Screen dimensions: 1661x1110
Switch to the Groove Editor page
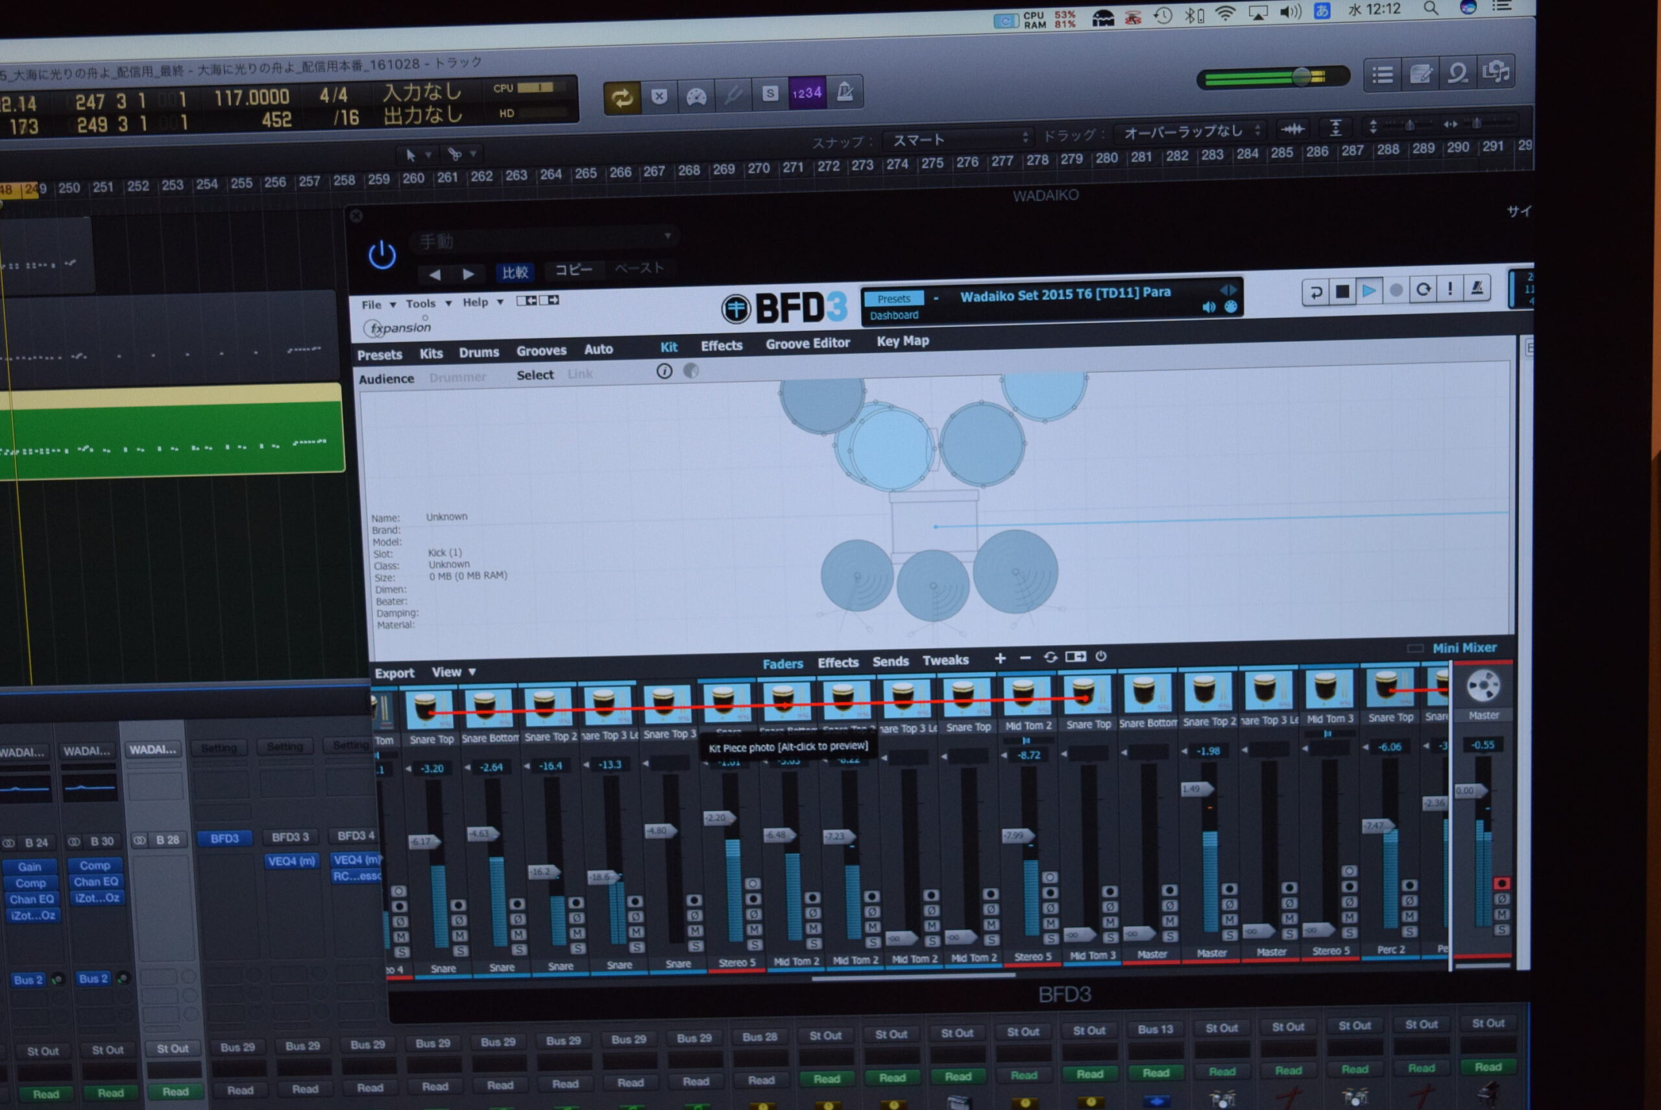point(807,343)
